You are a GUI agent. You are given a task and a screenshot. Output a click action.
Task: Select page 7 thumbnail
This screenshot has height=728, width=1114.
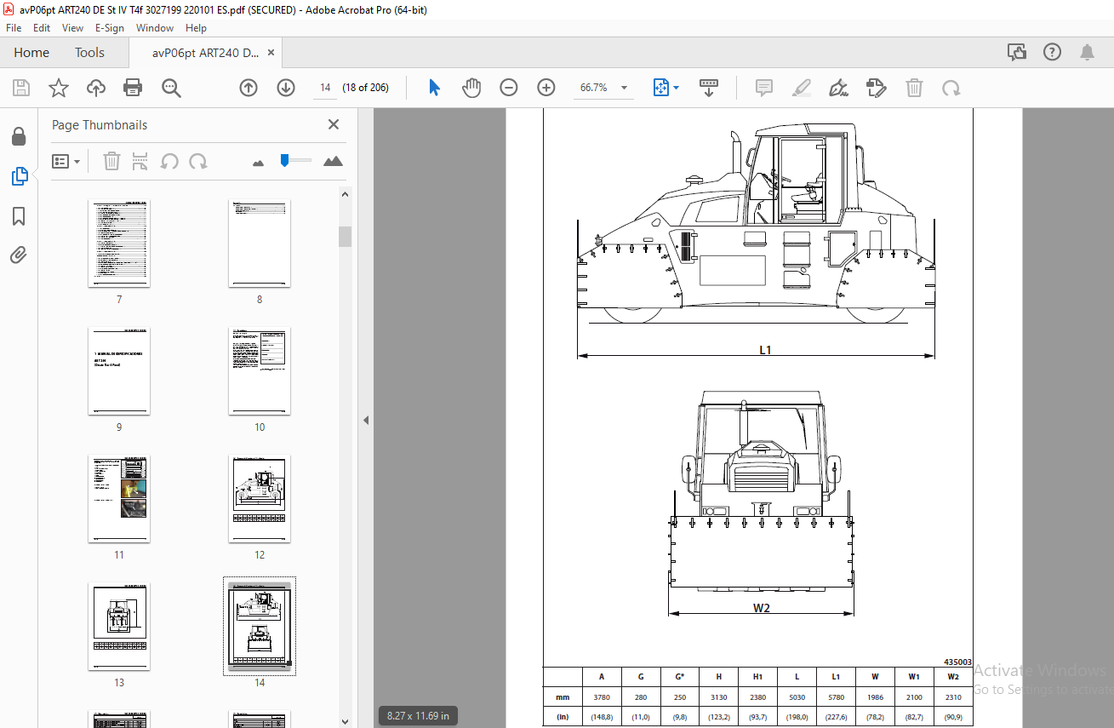tap(119, 244)
